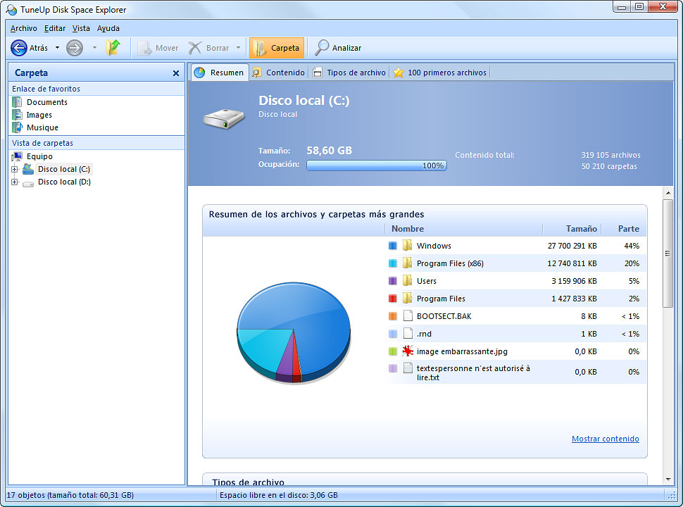Screen dimensions: 683x507
Task: Select the BOOTSECT.BAK file name
Action: 444,316
